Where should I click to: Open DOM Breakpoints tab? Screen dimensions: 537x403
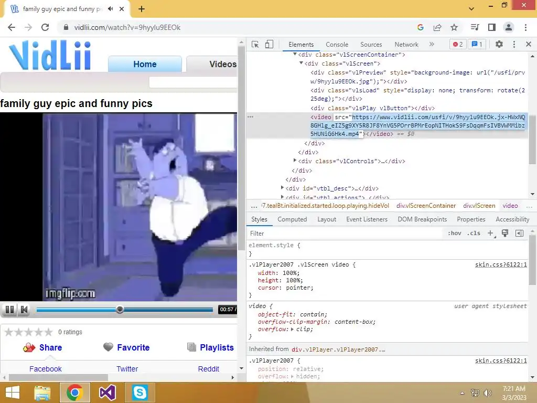(x=422, y=219)
